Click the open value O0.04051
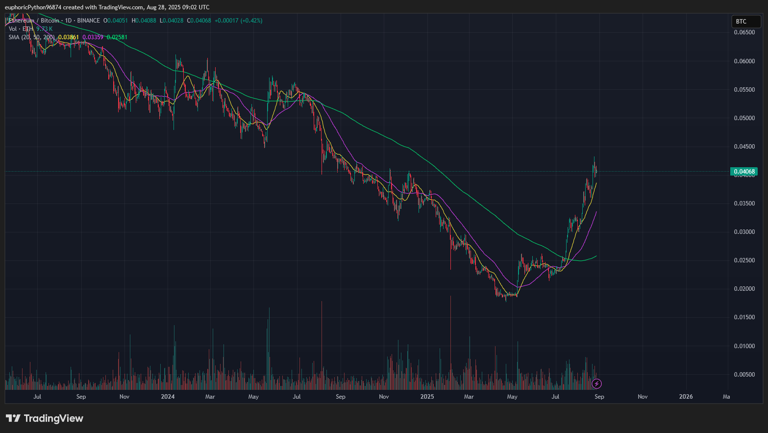Image resolution: width=768 pixels, height=433 pixels. pyautogui.click(x=116, y=21)
